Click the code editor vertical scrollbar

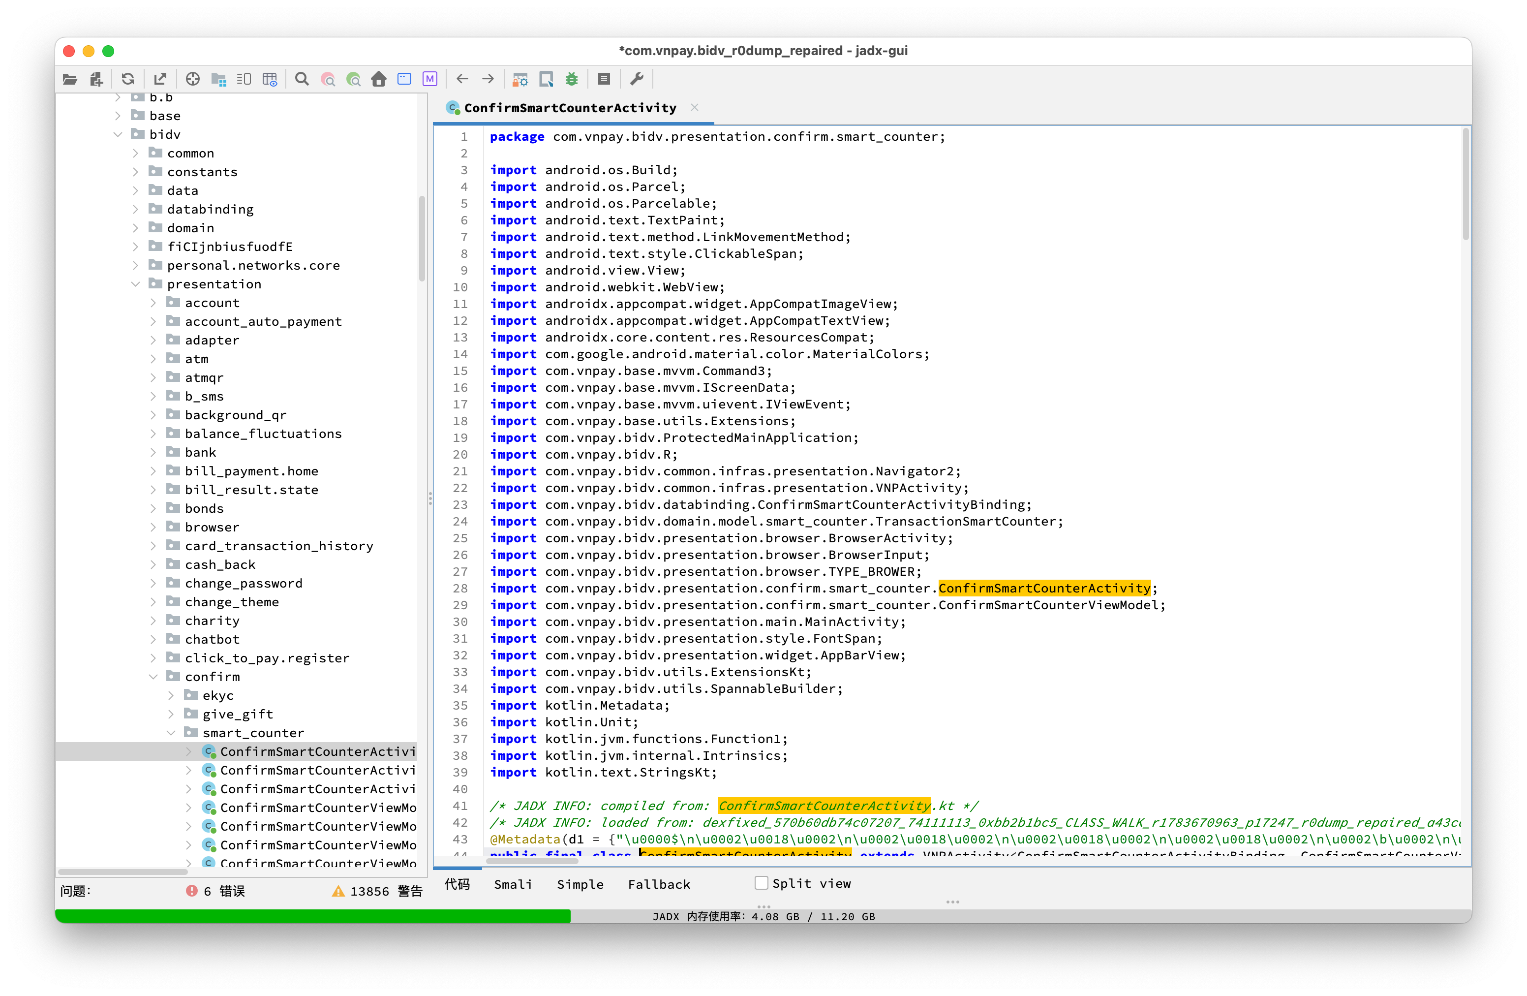(x=1466, y=185)
